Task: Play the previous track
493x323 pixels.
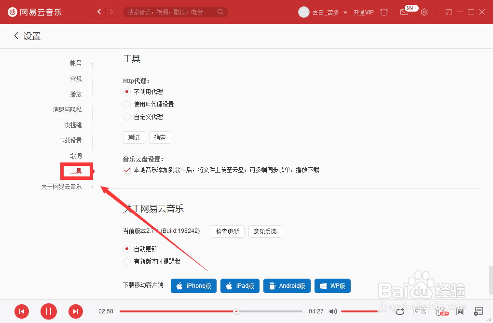Action: pos(22,311)
